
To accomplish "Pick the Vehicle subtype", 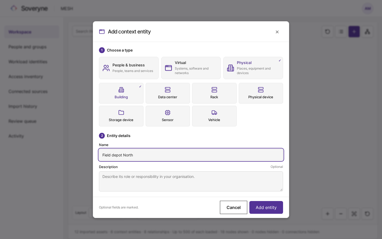I will click(214, 116).
